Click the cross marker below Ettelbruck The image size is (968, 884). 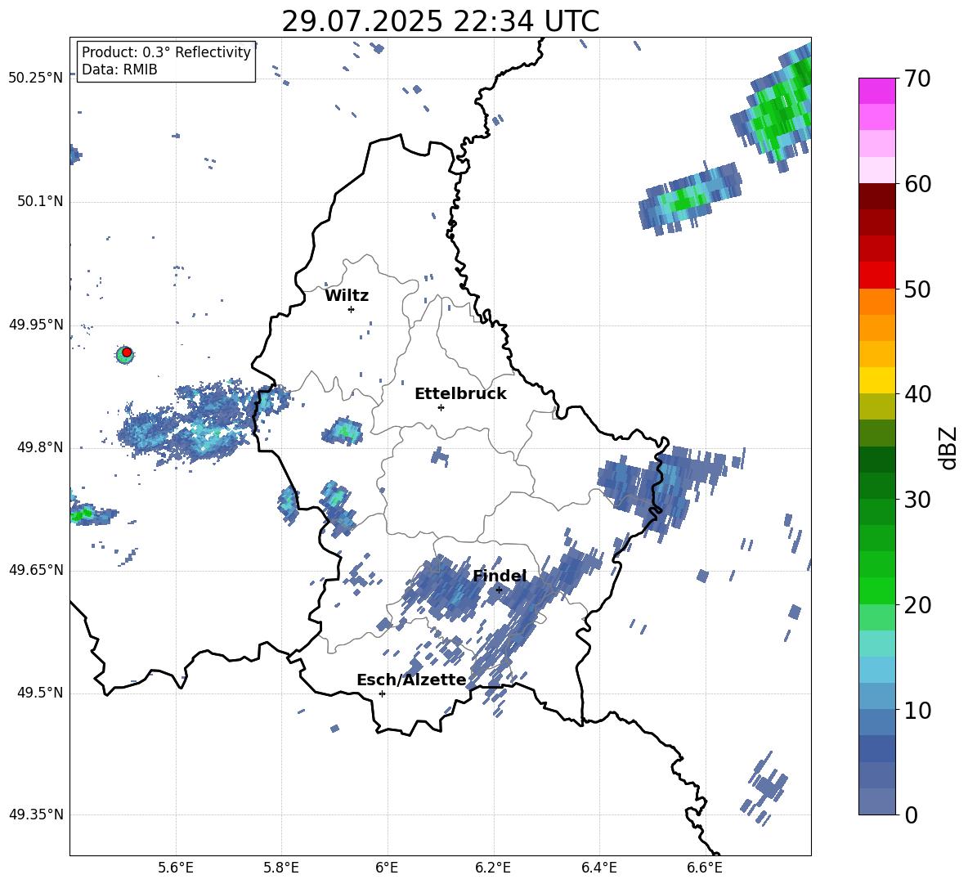click(x=441, y=407)
